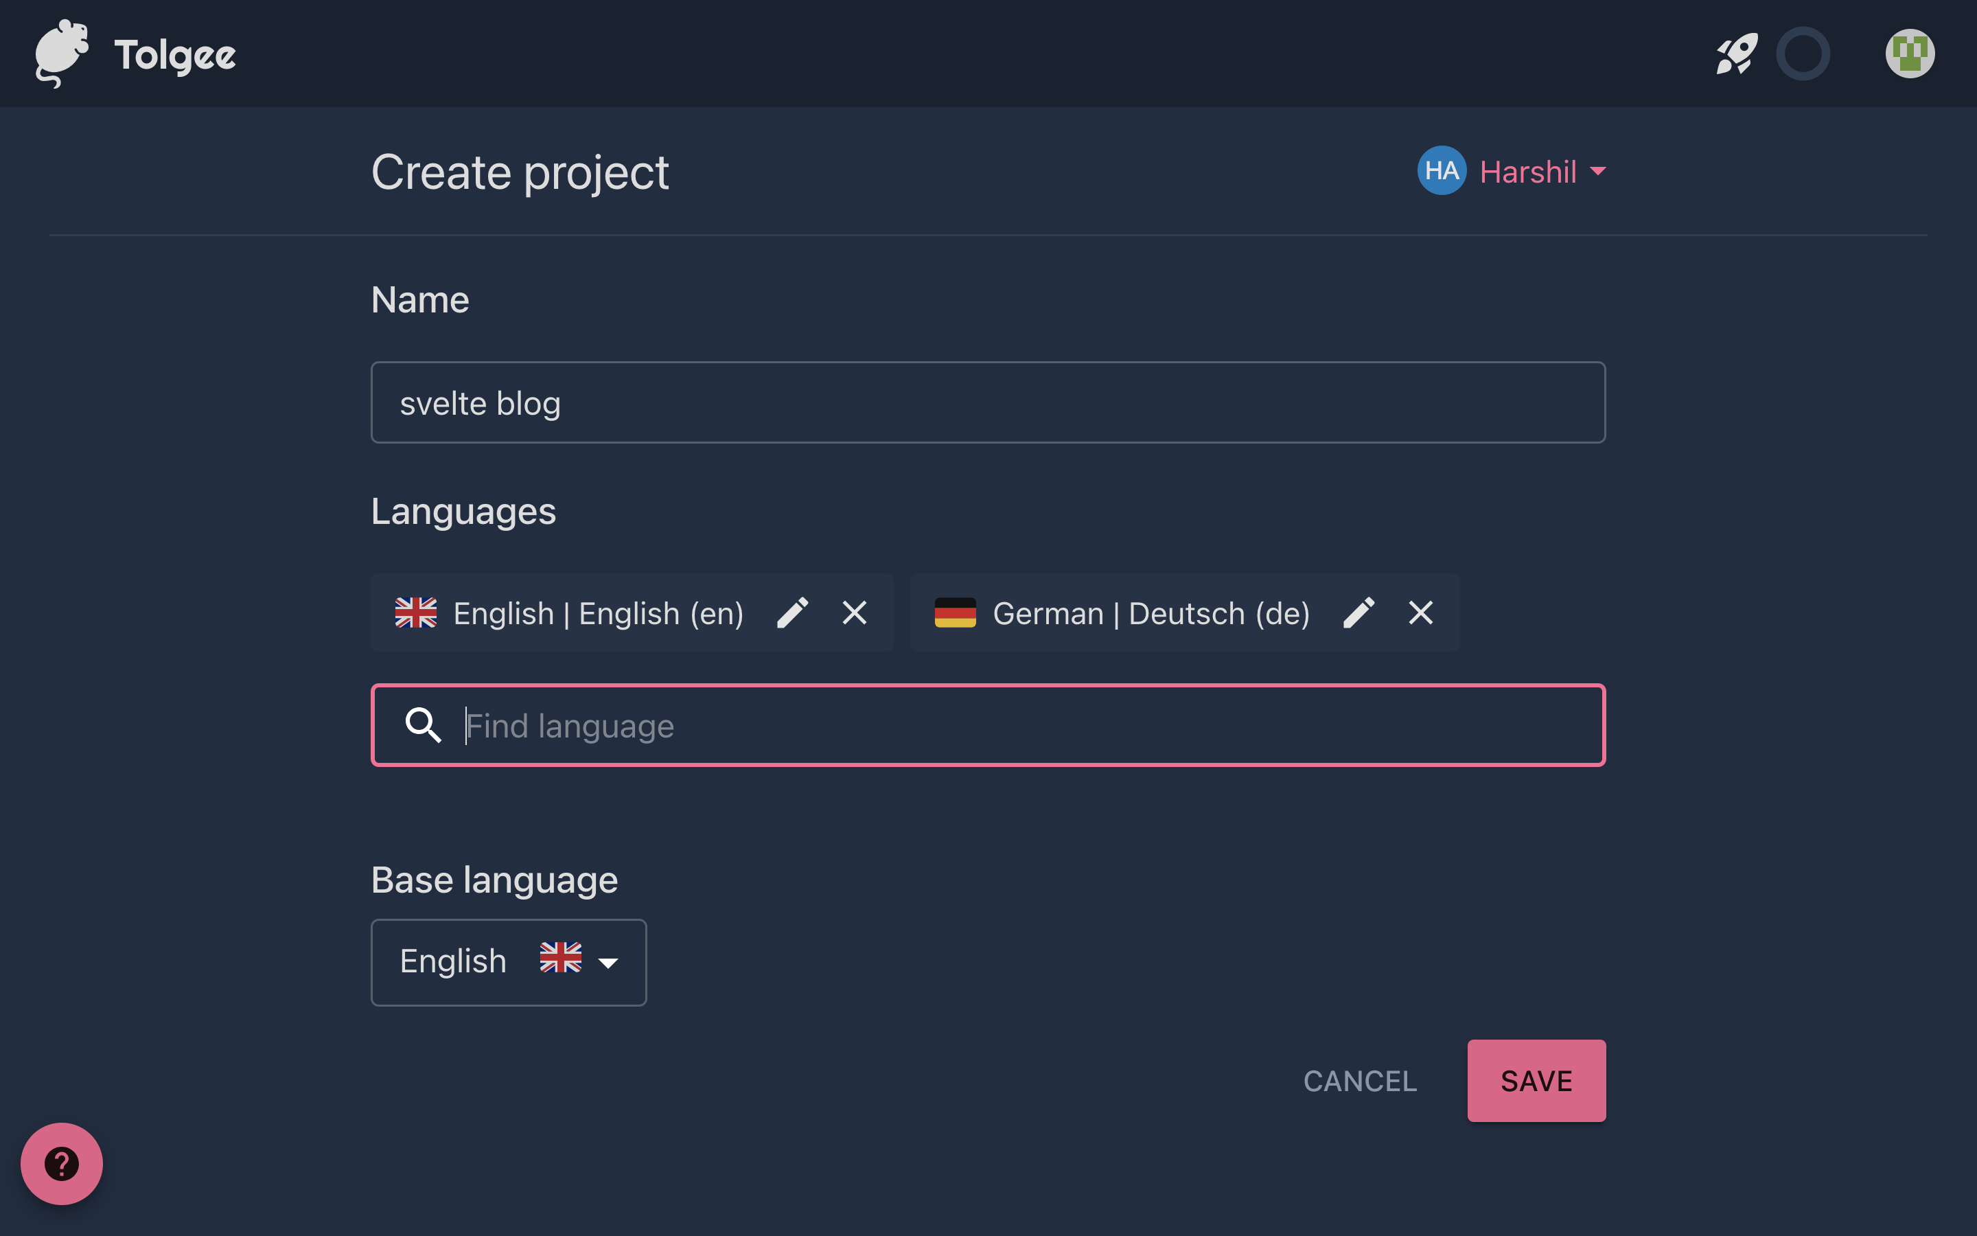Click the CANCEL button
1977x1236 pixels.
click(1359, 1080)
